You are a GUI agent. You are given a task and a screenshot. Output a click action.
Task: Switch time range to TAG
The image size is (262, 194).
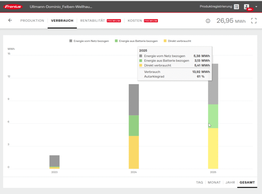[x=199, y=182]
